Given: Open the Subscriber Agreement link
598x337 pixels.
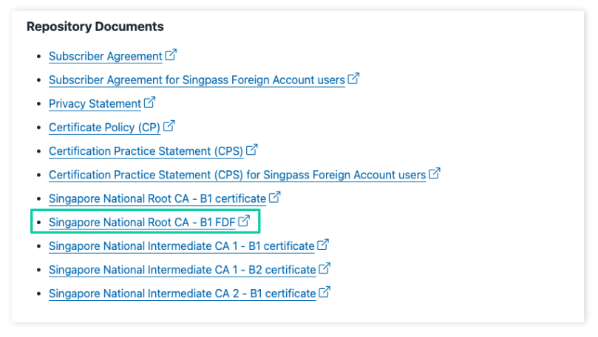Looking at the screenshot, I should (x=106, y=56).
